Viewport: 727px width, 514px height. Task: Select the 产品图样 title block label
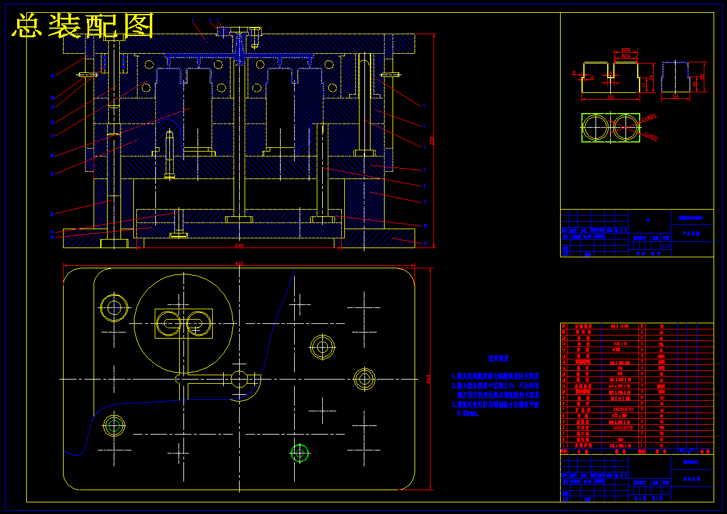tap(692, 234)
